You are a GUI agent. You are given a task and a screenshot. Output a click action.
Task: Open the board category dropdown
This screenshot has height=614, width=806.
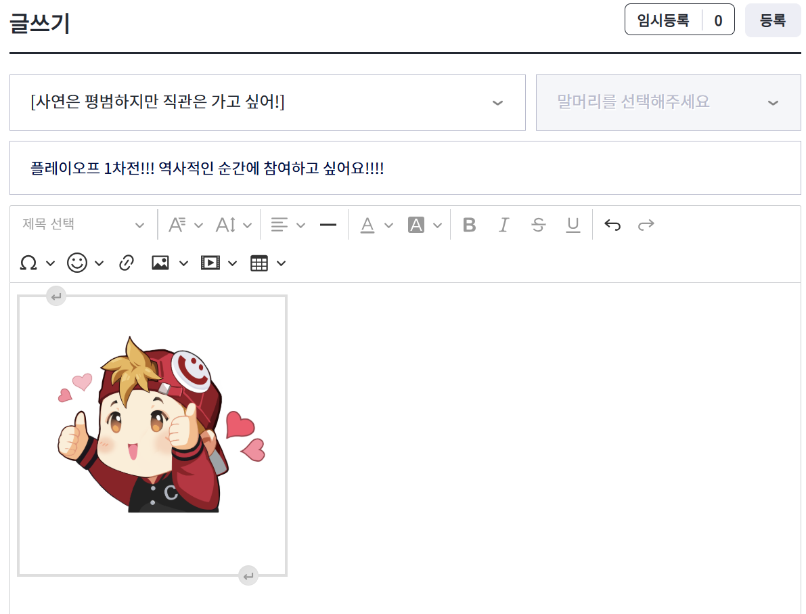pyautogui.click(x=267, y=102)
